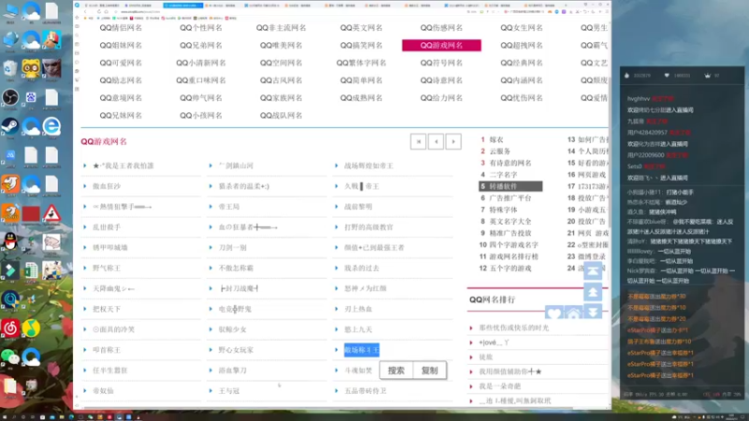Click the name 把权天下 in list
The image size is (749, 421).
pos(107,309)
